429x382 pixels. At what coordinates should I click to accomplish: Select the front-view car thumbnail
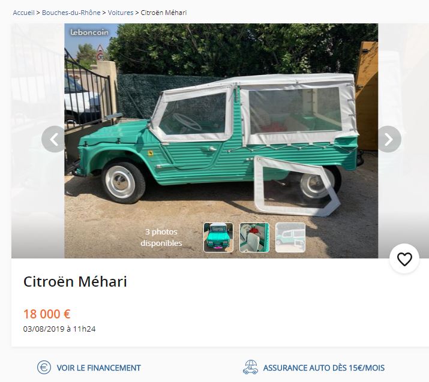pyautogui.click(x=218, y=237)
